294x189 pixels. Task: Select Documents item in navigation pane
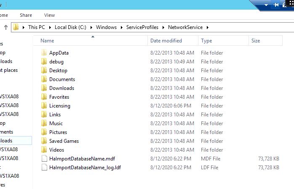click(6, 132)
